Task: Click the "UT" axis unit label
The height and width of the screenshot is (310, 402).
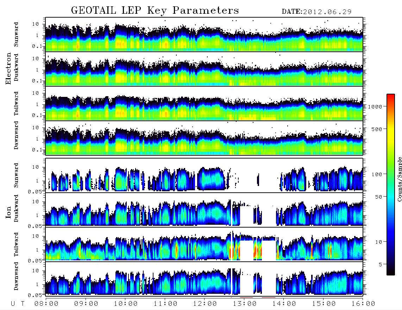Action: (18, 304)
